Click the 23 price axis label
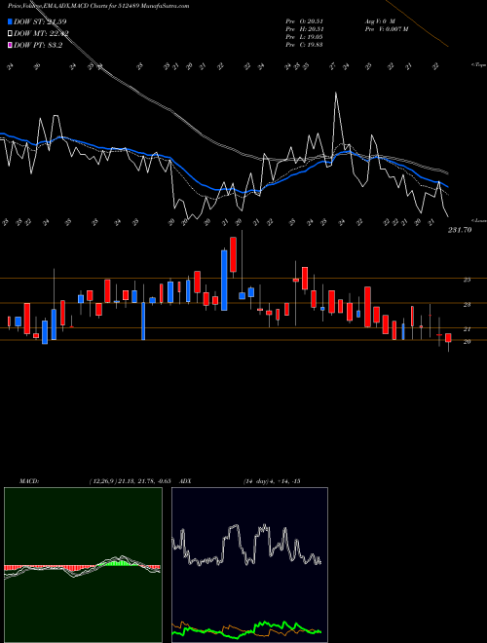Screen dimensions: 487x643 tap(467, 305)
